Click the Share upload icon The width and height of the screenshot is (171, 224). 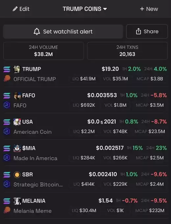coord(138,31)
